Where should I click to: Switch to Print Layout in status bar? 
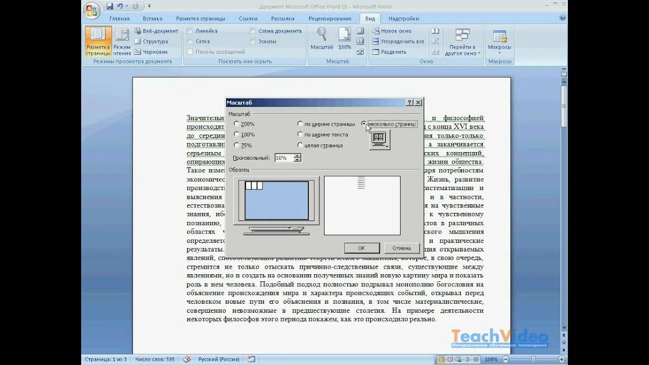pos(442,359)
